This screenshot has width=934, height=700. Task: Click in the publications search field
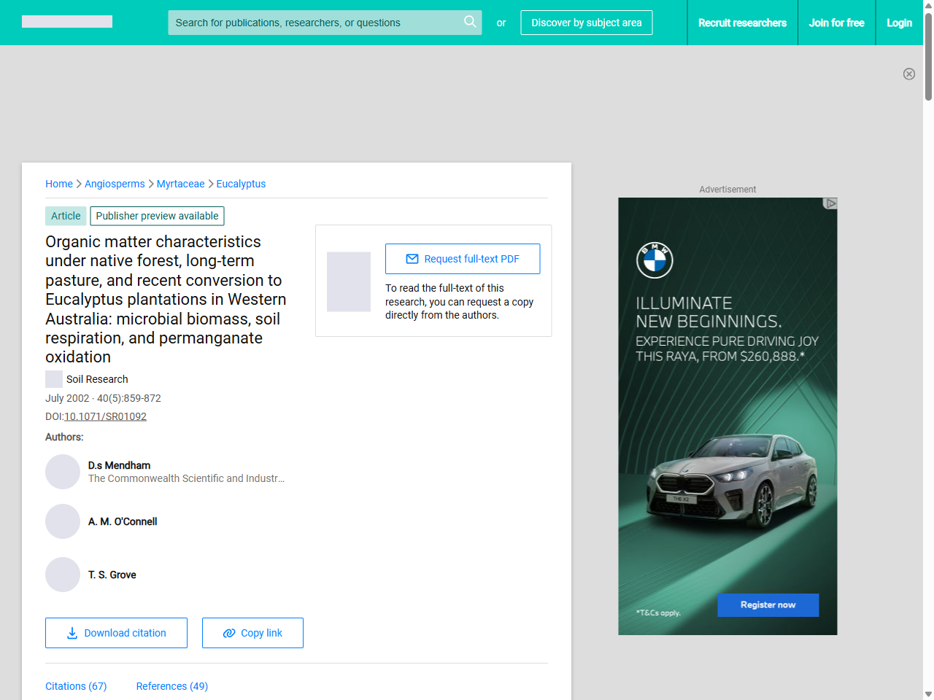314,23
